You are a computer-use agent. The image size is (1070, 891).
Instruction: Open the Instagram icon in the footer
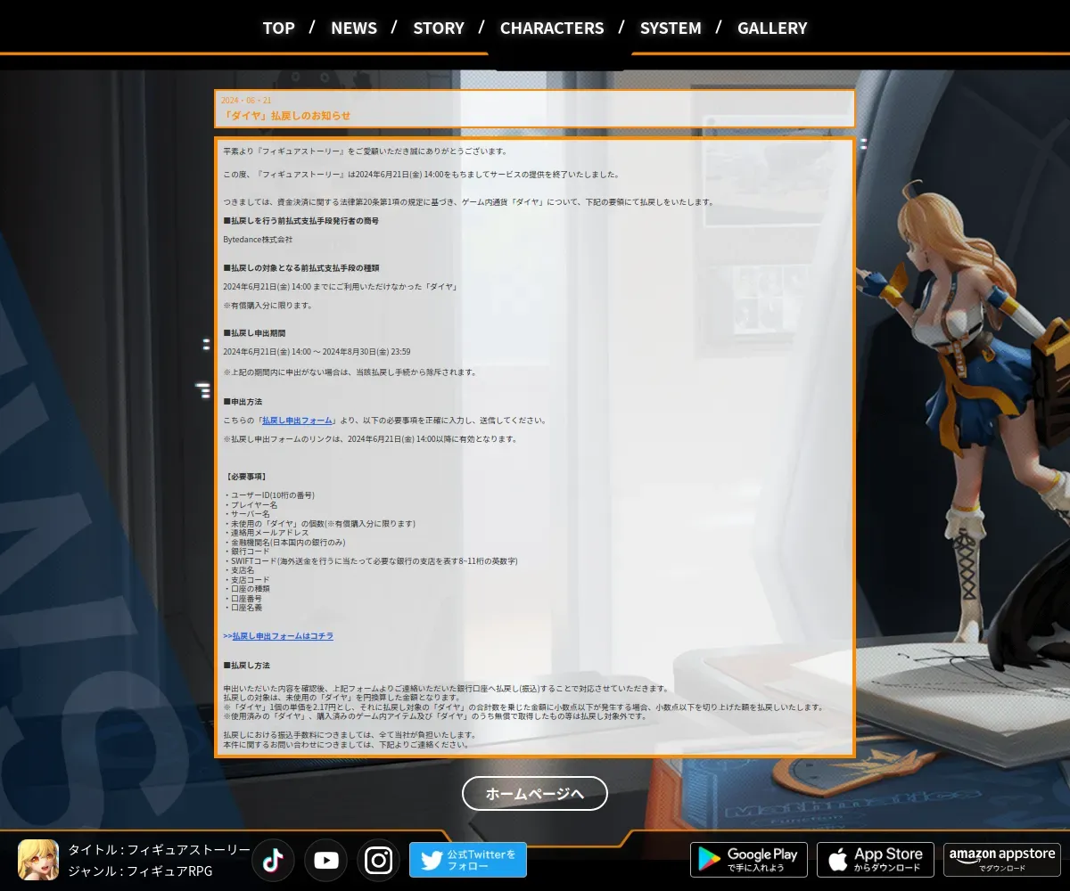[x=379, y=860]
